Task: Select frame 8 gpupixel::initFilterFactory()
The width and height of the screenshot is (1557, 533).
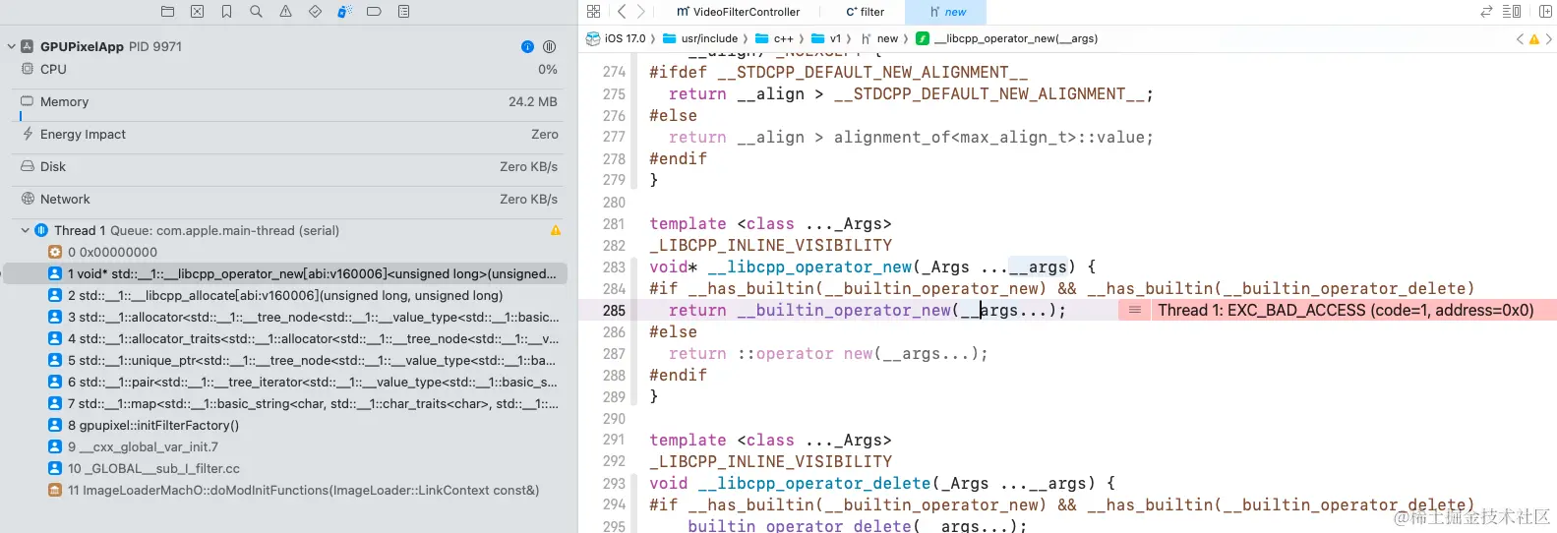Action: (x=289, y=425)
